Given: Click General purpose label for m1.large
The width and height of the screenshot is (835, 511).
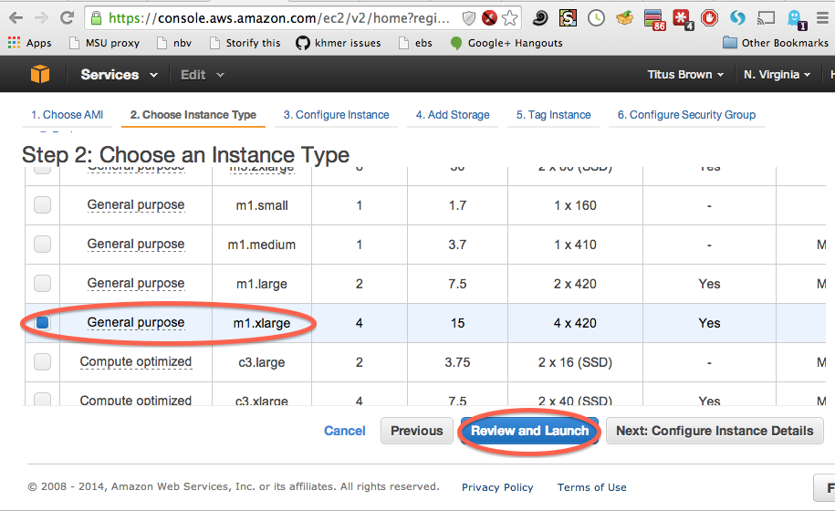Looking at the screenshot, I should [136, 283].
